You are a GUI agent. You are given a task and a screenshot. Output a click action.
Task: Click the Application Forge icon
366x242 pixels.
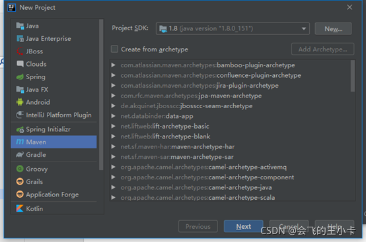[20, 195]
